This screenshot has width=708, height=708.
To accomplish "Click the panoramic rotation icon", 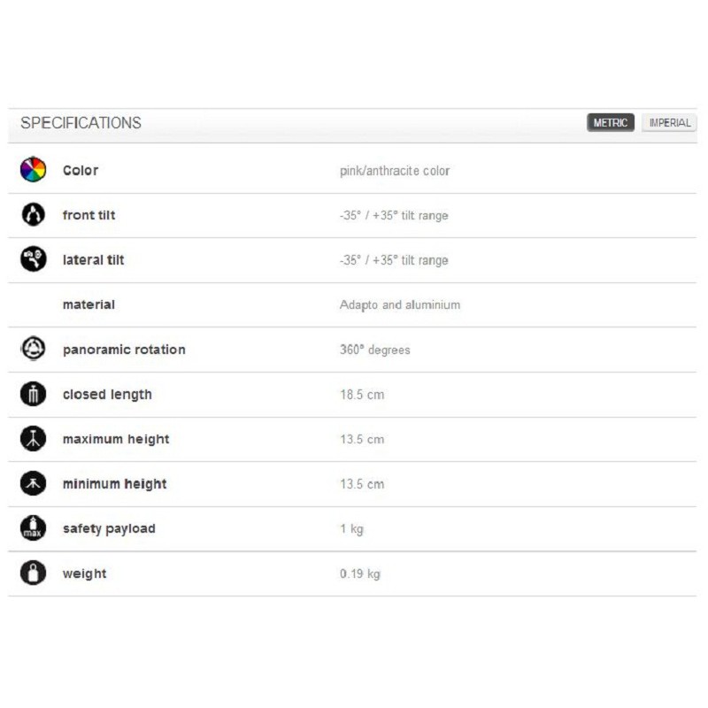I will point(33,350).
